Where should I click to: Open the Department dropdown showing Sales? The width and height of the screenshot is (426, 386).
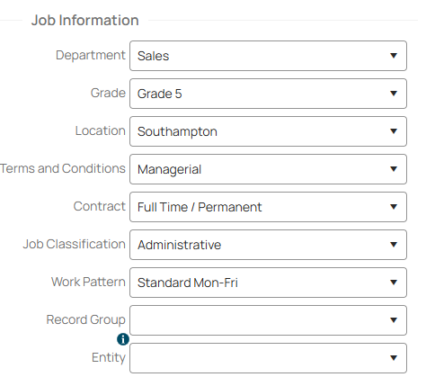point(268,56)
